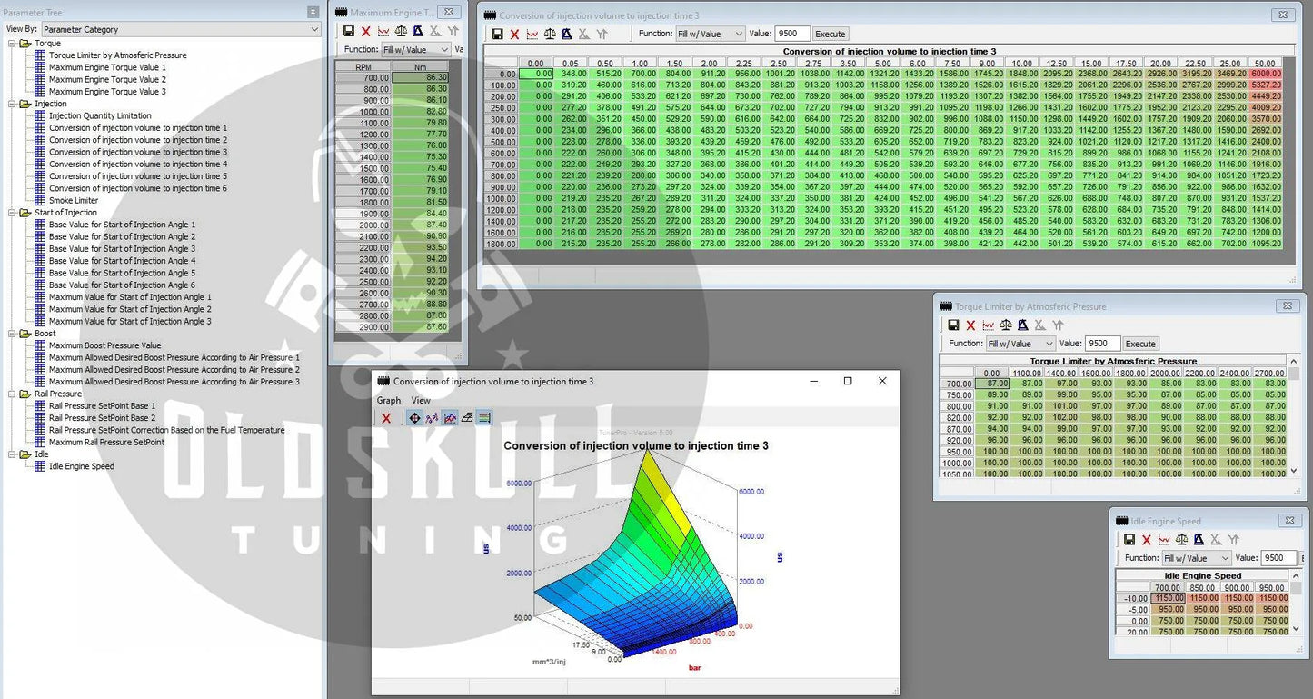The height and width of the screenshot is (699, 1313).
Task: Click save icon in injection time 3 table
Action: pos(497,35)
